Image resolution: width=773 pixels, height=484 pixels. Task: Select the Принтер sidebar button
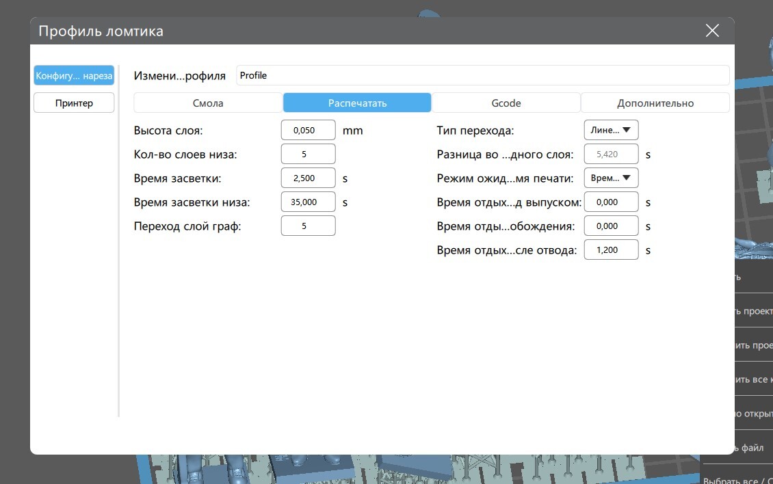click(x=74, y=103)
